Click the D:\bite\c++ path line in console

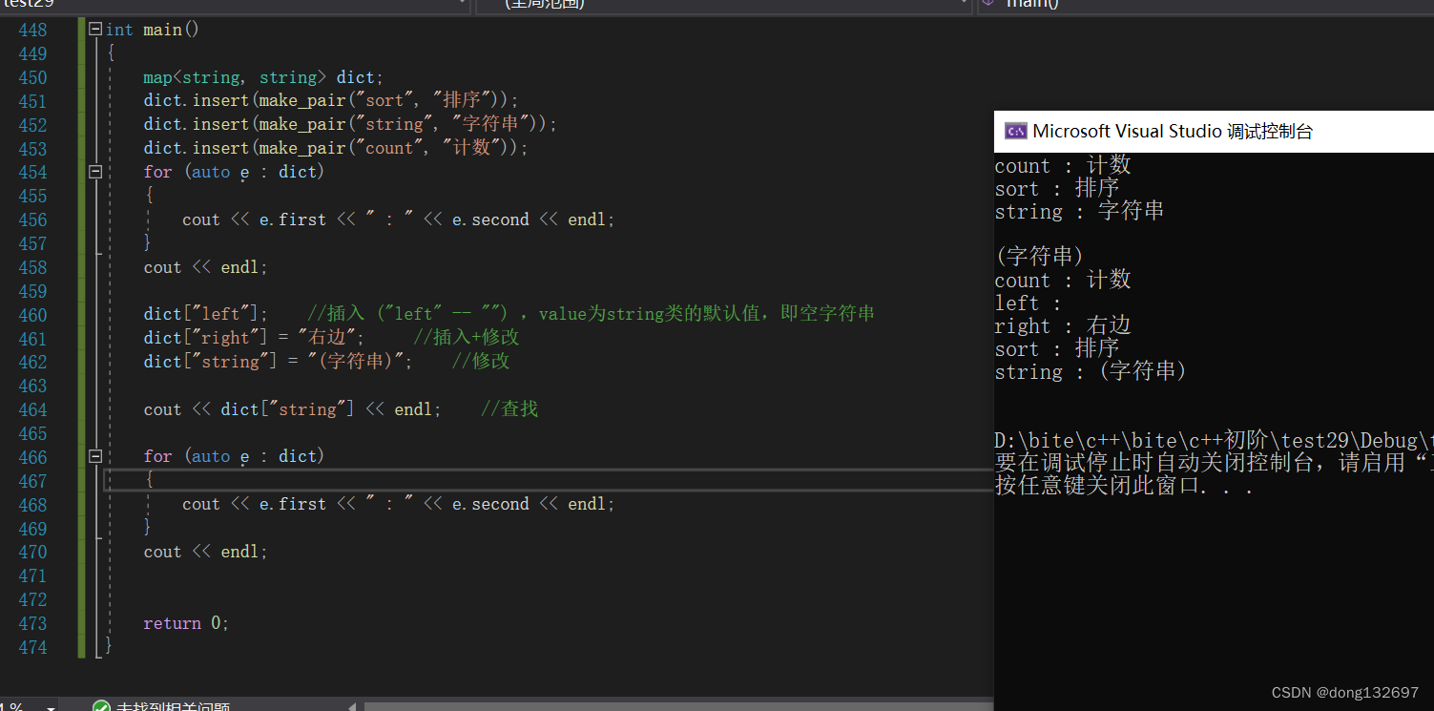click(x=1214, y=441)
